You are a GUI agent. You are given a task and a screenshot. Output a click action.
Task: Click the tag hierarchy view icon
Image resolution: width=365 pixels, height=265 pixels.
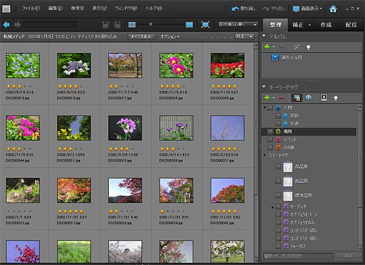(297, 97)
